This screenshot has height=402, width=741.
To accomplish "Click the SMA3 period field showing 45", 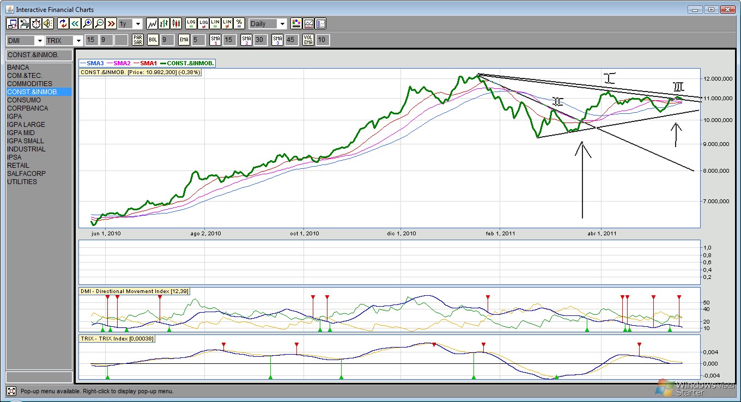I will tap(291, 40).
